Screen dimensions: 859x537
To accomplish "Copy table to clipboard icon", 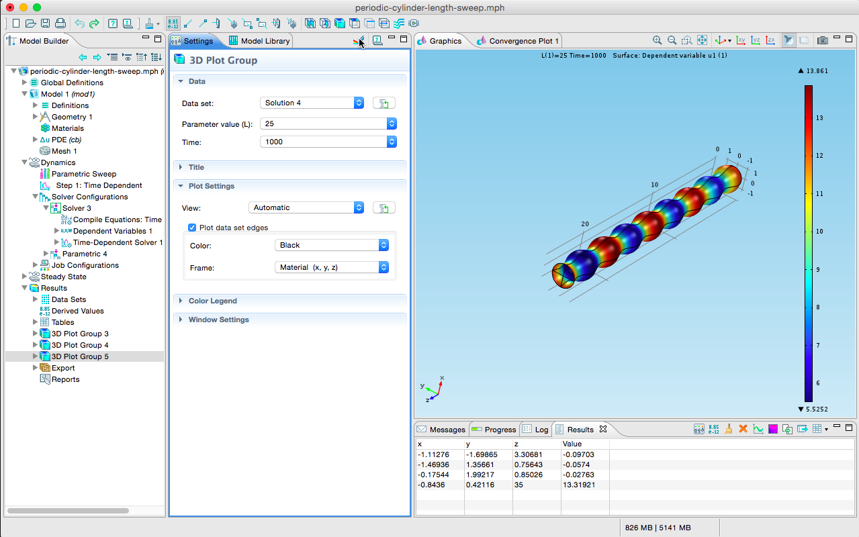I will point(788,428).
